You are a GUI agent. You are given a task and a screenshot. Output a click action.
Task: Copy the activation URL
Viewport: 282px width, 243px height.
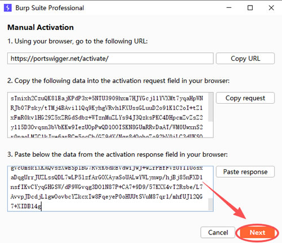[245, 59]
